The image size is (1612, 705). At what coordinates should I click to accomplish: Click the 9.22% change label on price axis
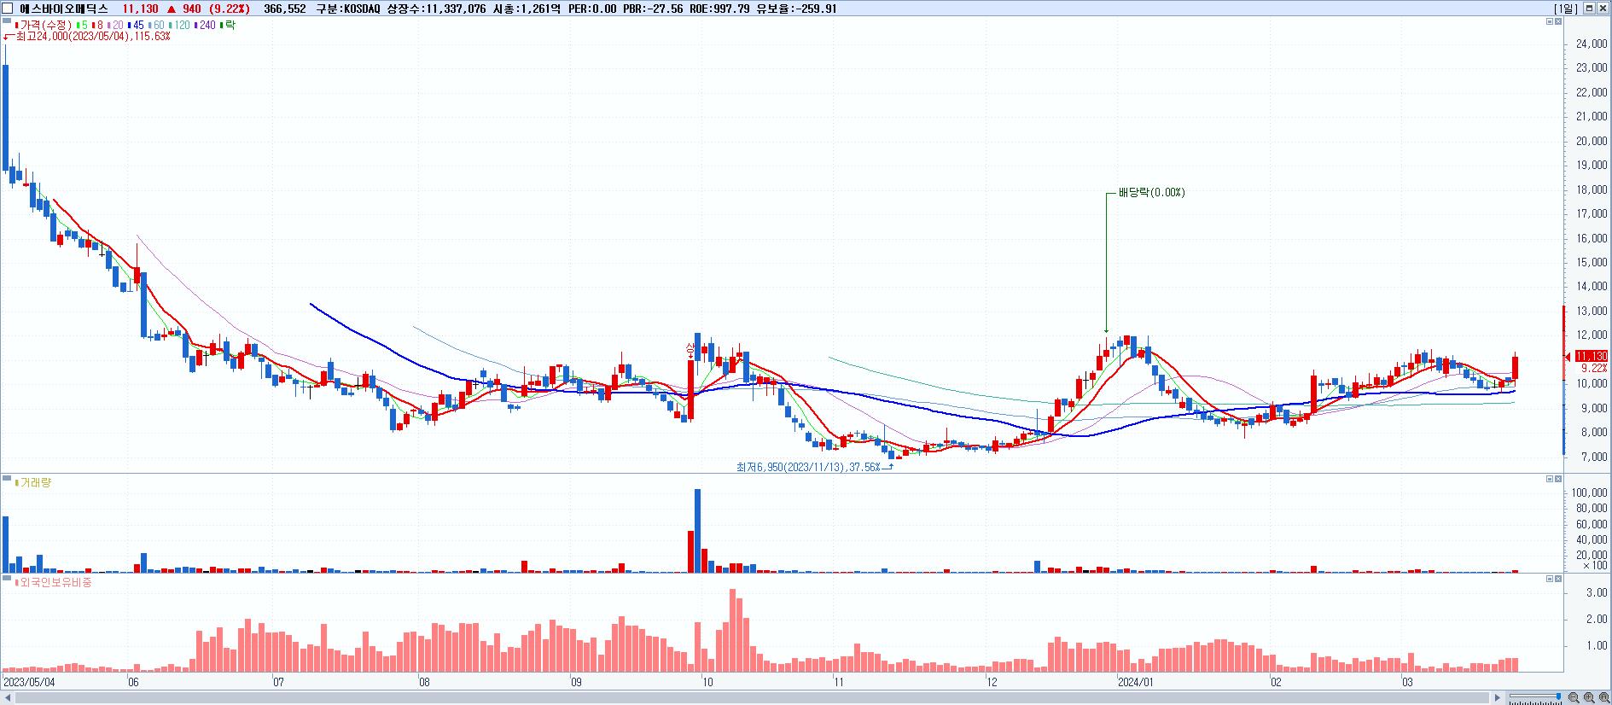[1594, 368]
